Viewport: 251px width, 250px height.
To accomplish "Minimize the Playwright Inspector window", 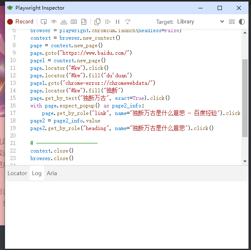I will (x=201, y=8).
